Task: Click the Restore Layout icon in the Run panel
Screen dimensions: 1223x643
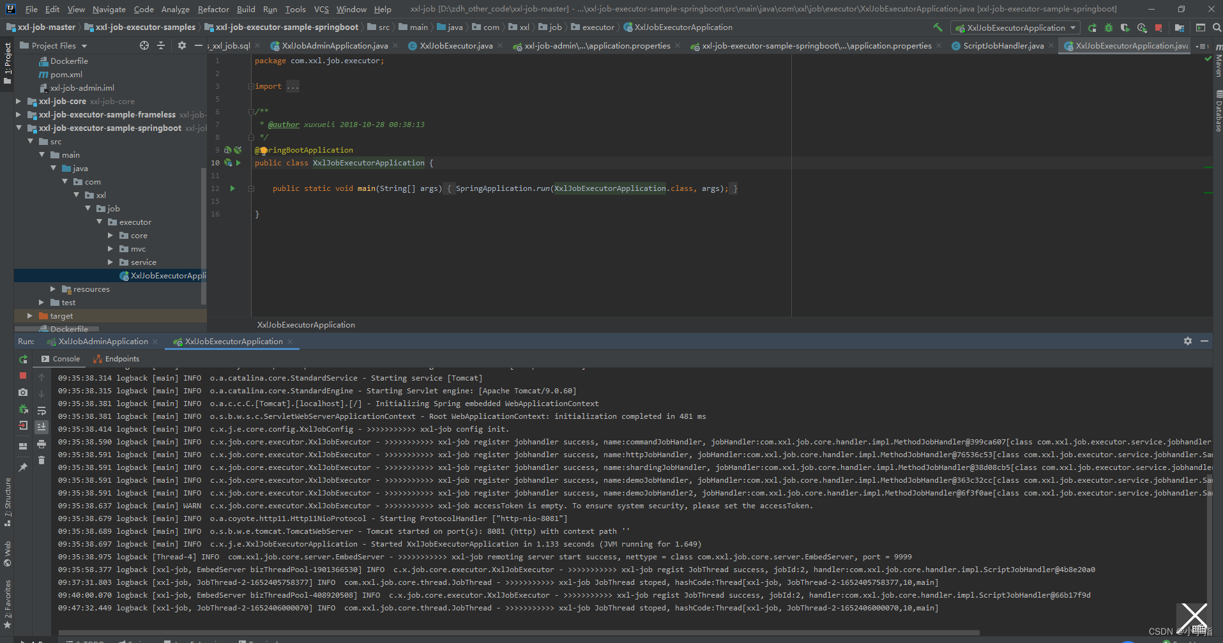Action: coord(23,446)
